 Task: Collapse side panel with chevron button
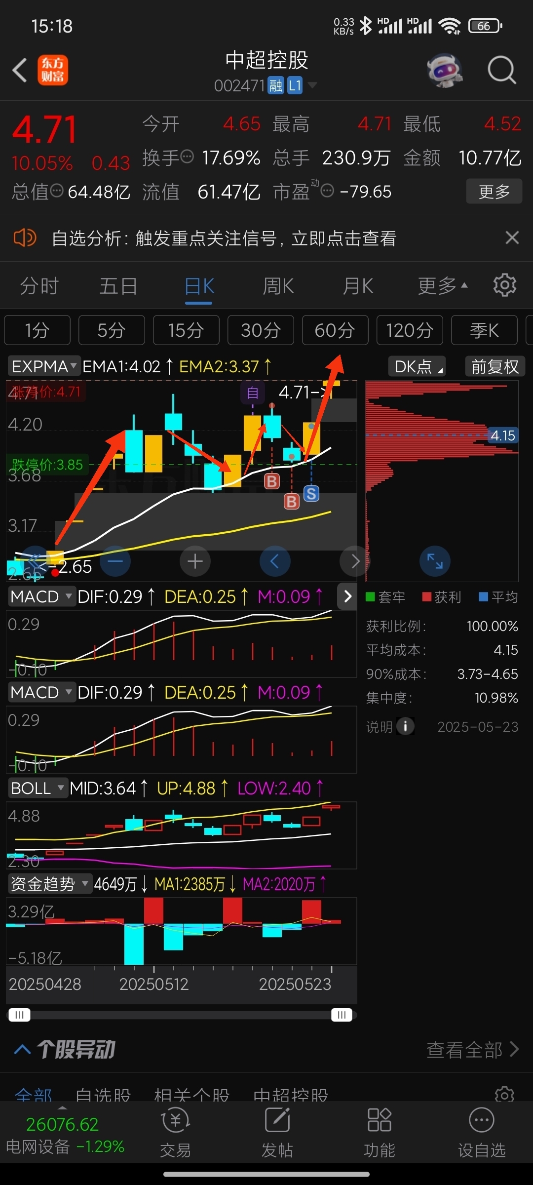[347, 596]
